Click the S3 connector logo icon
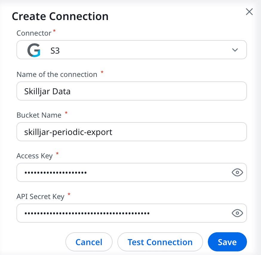 click(34, 50)
